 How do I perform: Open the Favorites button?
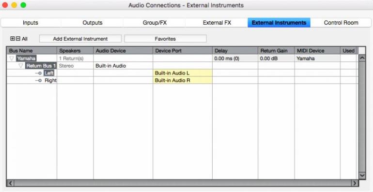coord(165,39)
